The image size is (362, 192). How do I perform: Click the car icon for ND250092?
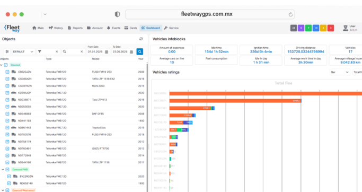click(x=14, y=107)
